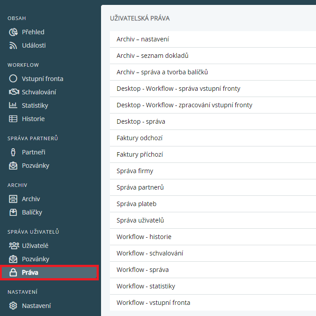Open the Balíčky package icon

point(13,212)
